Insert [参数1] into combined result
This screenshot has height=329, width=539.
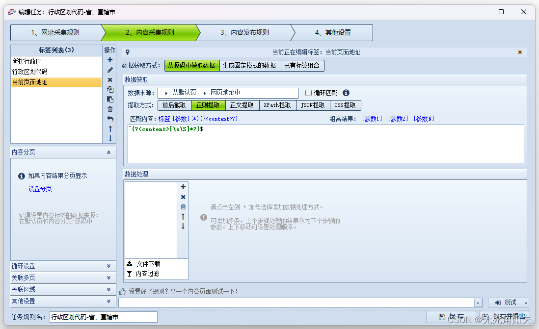click(x=372, y=119)
